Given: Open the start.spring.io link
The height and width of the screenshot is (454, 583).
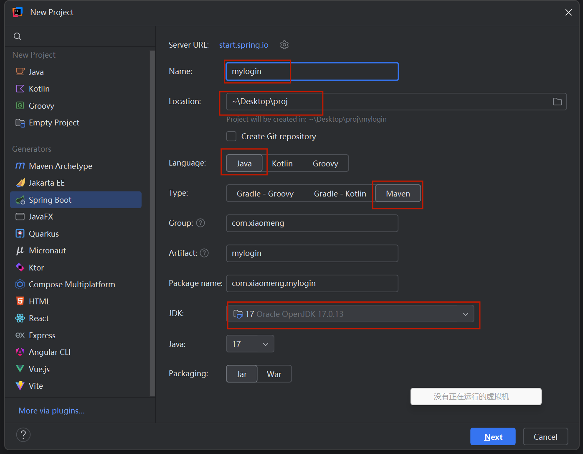Looking at the screenshot, I should (x=243, y=45).
